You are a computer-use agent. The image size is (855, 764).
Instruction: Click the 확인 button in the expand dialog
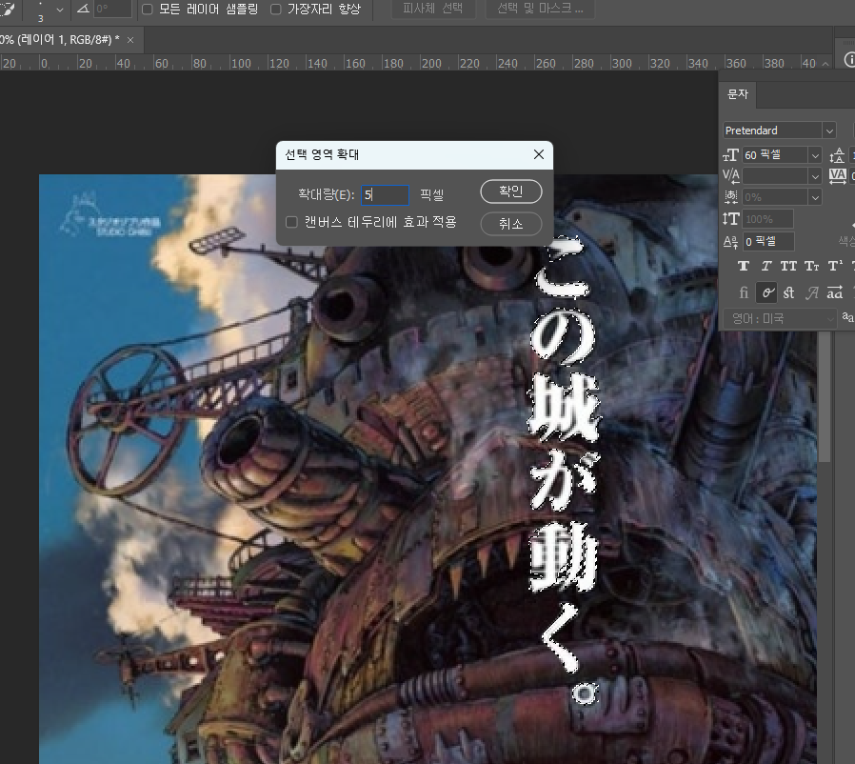[511, 191]
